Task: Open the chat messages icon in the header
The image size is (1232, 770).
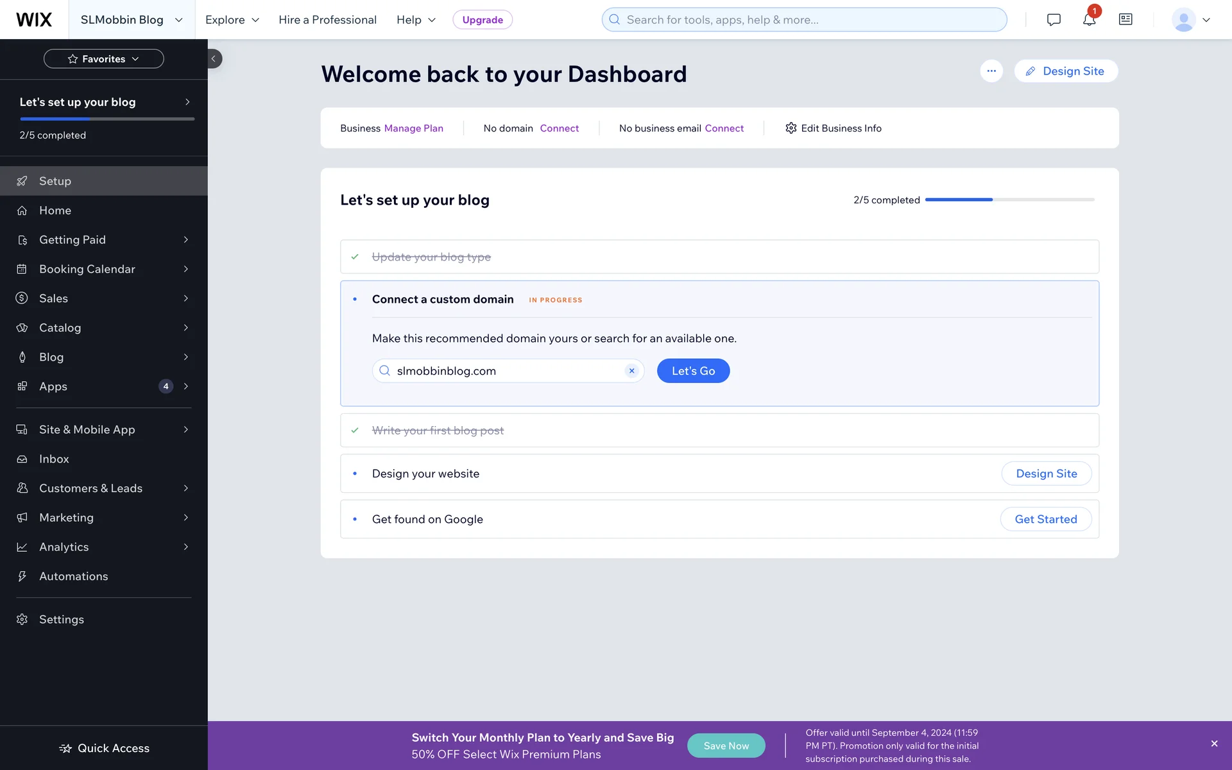Action: [1054, 20]
